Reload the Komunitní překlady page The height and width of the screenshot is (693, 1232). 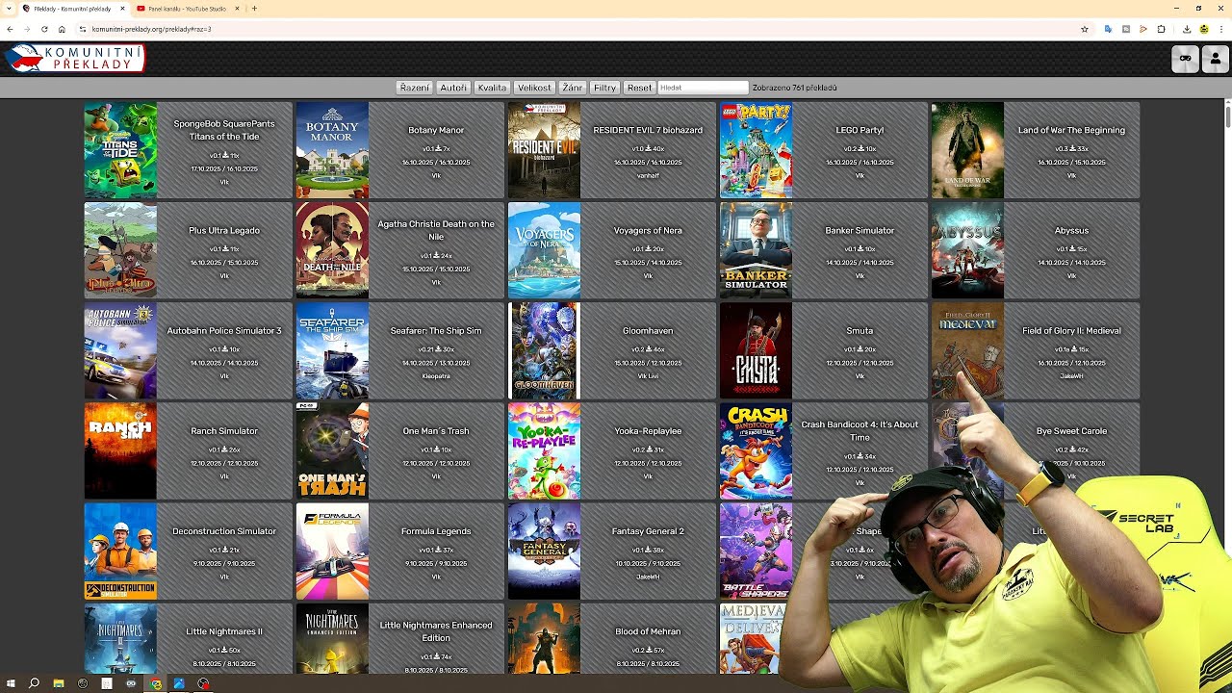[x=44, y=29]
